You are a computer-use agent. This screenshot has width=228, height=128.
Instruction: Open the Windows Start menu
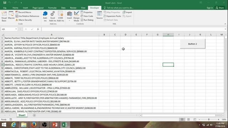click(x=4, y=125)
